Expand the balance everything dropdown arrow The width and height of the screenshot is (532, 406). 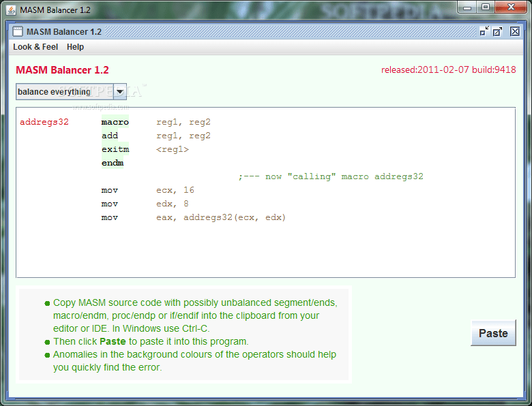[x=120, y=91]
